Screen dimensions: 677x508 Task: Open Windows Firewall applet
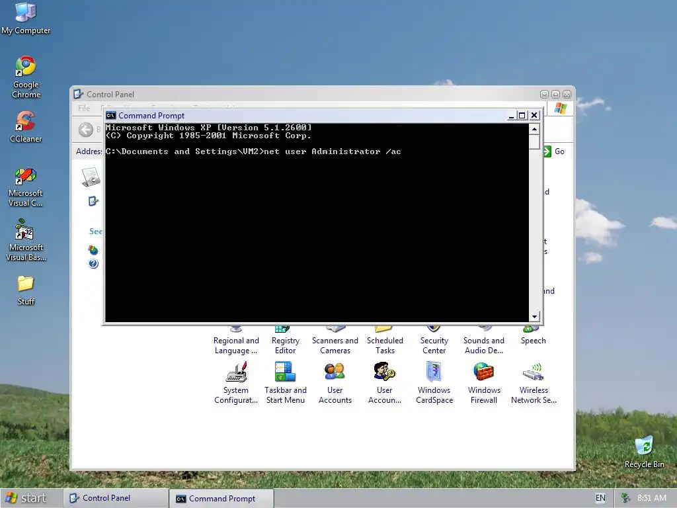(483, 383)
